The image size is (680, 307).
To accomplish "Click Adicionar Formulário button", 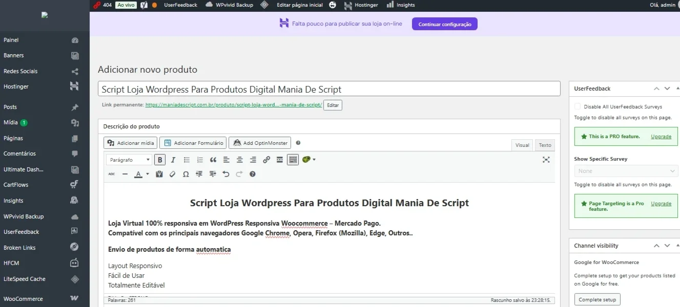I will pyautogui.click(x=193, y=143).
